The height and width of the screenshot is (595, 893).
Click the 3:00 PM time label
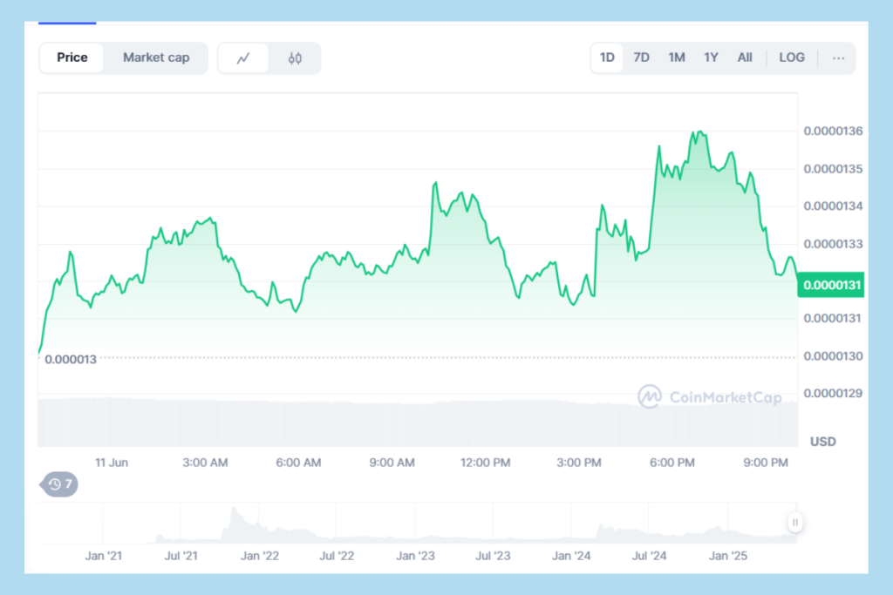pos(579,463)
